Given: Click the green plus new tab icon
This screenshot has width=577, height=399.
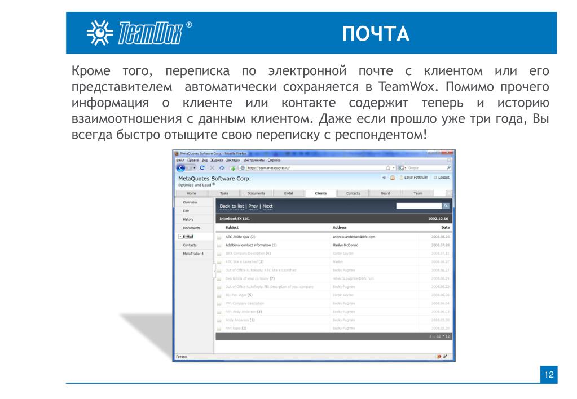Looking at the screenshot, I should tap(232, 168).
